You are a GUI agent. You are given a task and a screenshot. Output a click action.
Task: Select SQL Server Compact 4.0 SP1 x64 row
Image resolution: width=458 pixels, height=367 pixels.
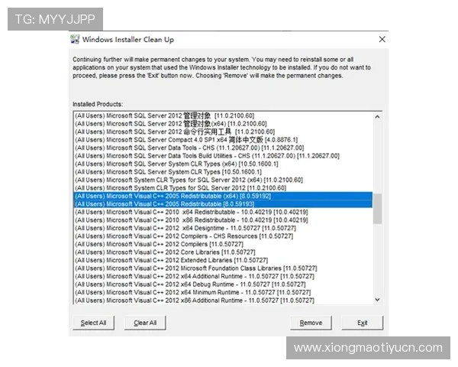pos(223,140)
